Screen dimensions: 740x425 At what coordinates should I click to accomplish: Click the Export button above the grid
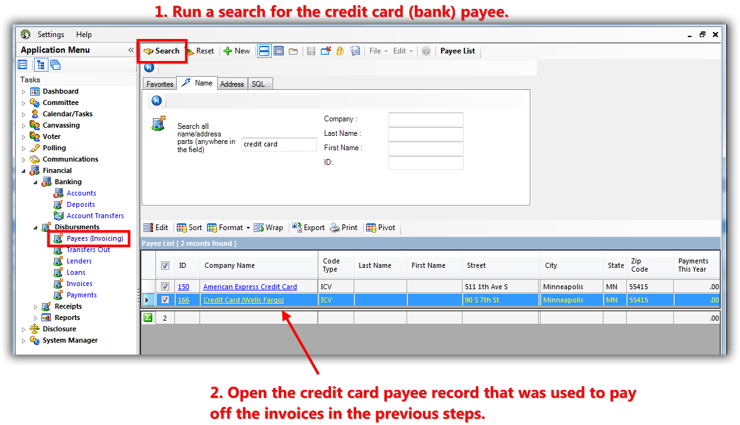308,228
